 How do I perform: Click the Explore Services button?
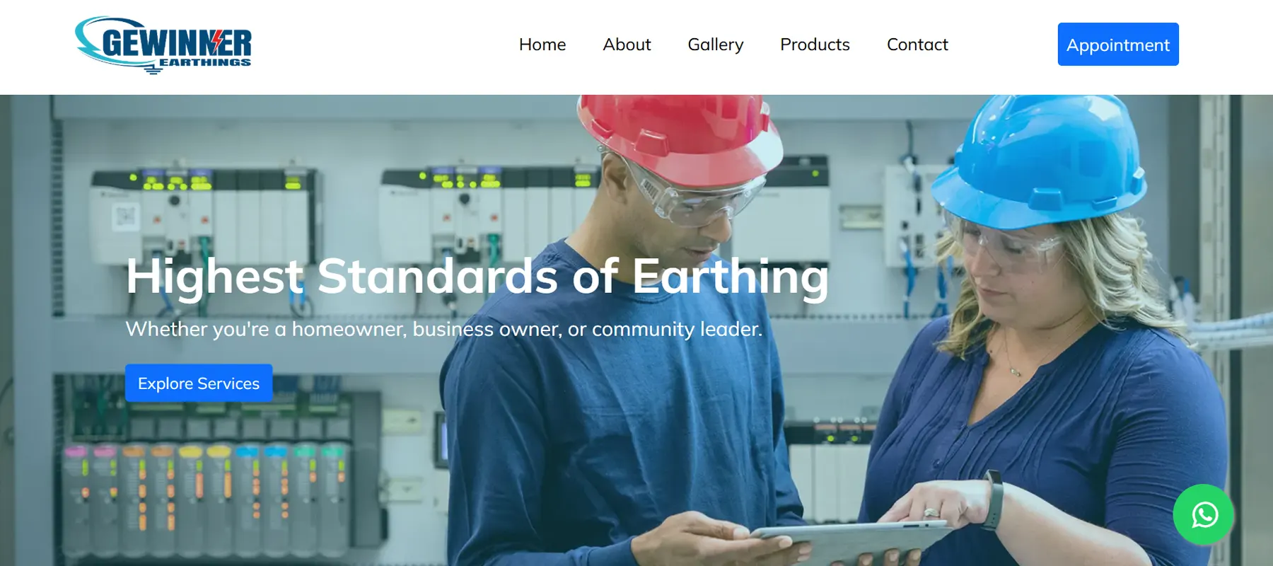(x=199, y=383)
